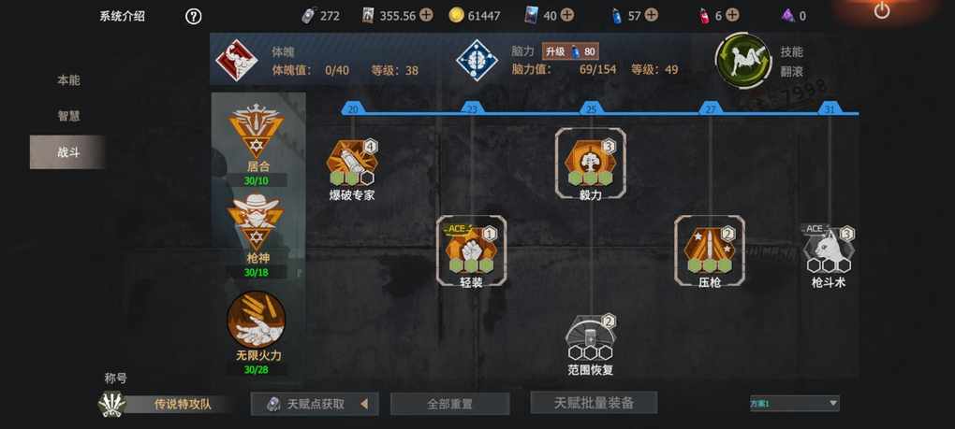
Task: Open the 翻滚 skill icon
Action: point(743,61)
